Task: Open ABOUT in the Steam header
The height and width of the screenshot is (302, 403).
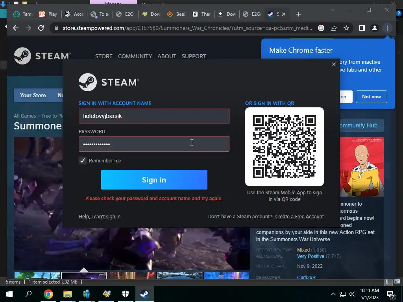Action: [167, 56]
